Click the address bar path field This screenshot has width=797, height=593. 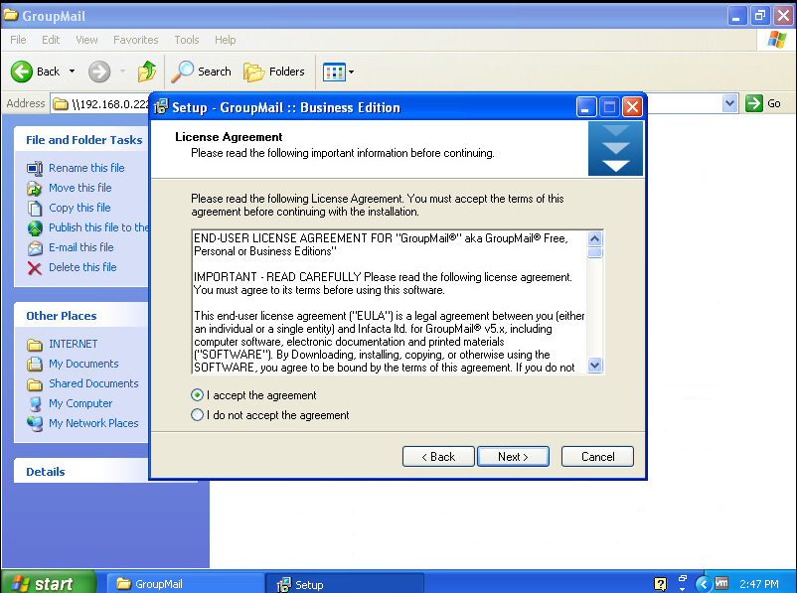[x=110, y=104]
